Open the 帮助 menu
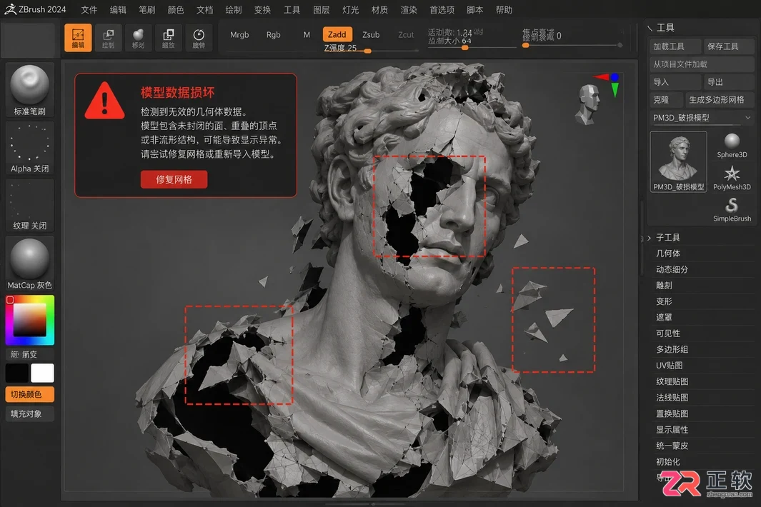This screenshot has width=761, height=507. point(504,10)
